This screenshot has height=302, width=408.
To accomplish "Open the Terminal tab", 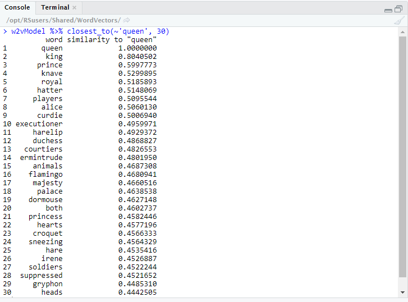I will 55,7.
